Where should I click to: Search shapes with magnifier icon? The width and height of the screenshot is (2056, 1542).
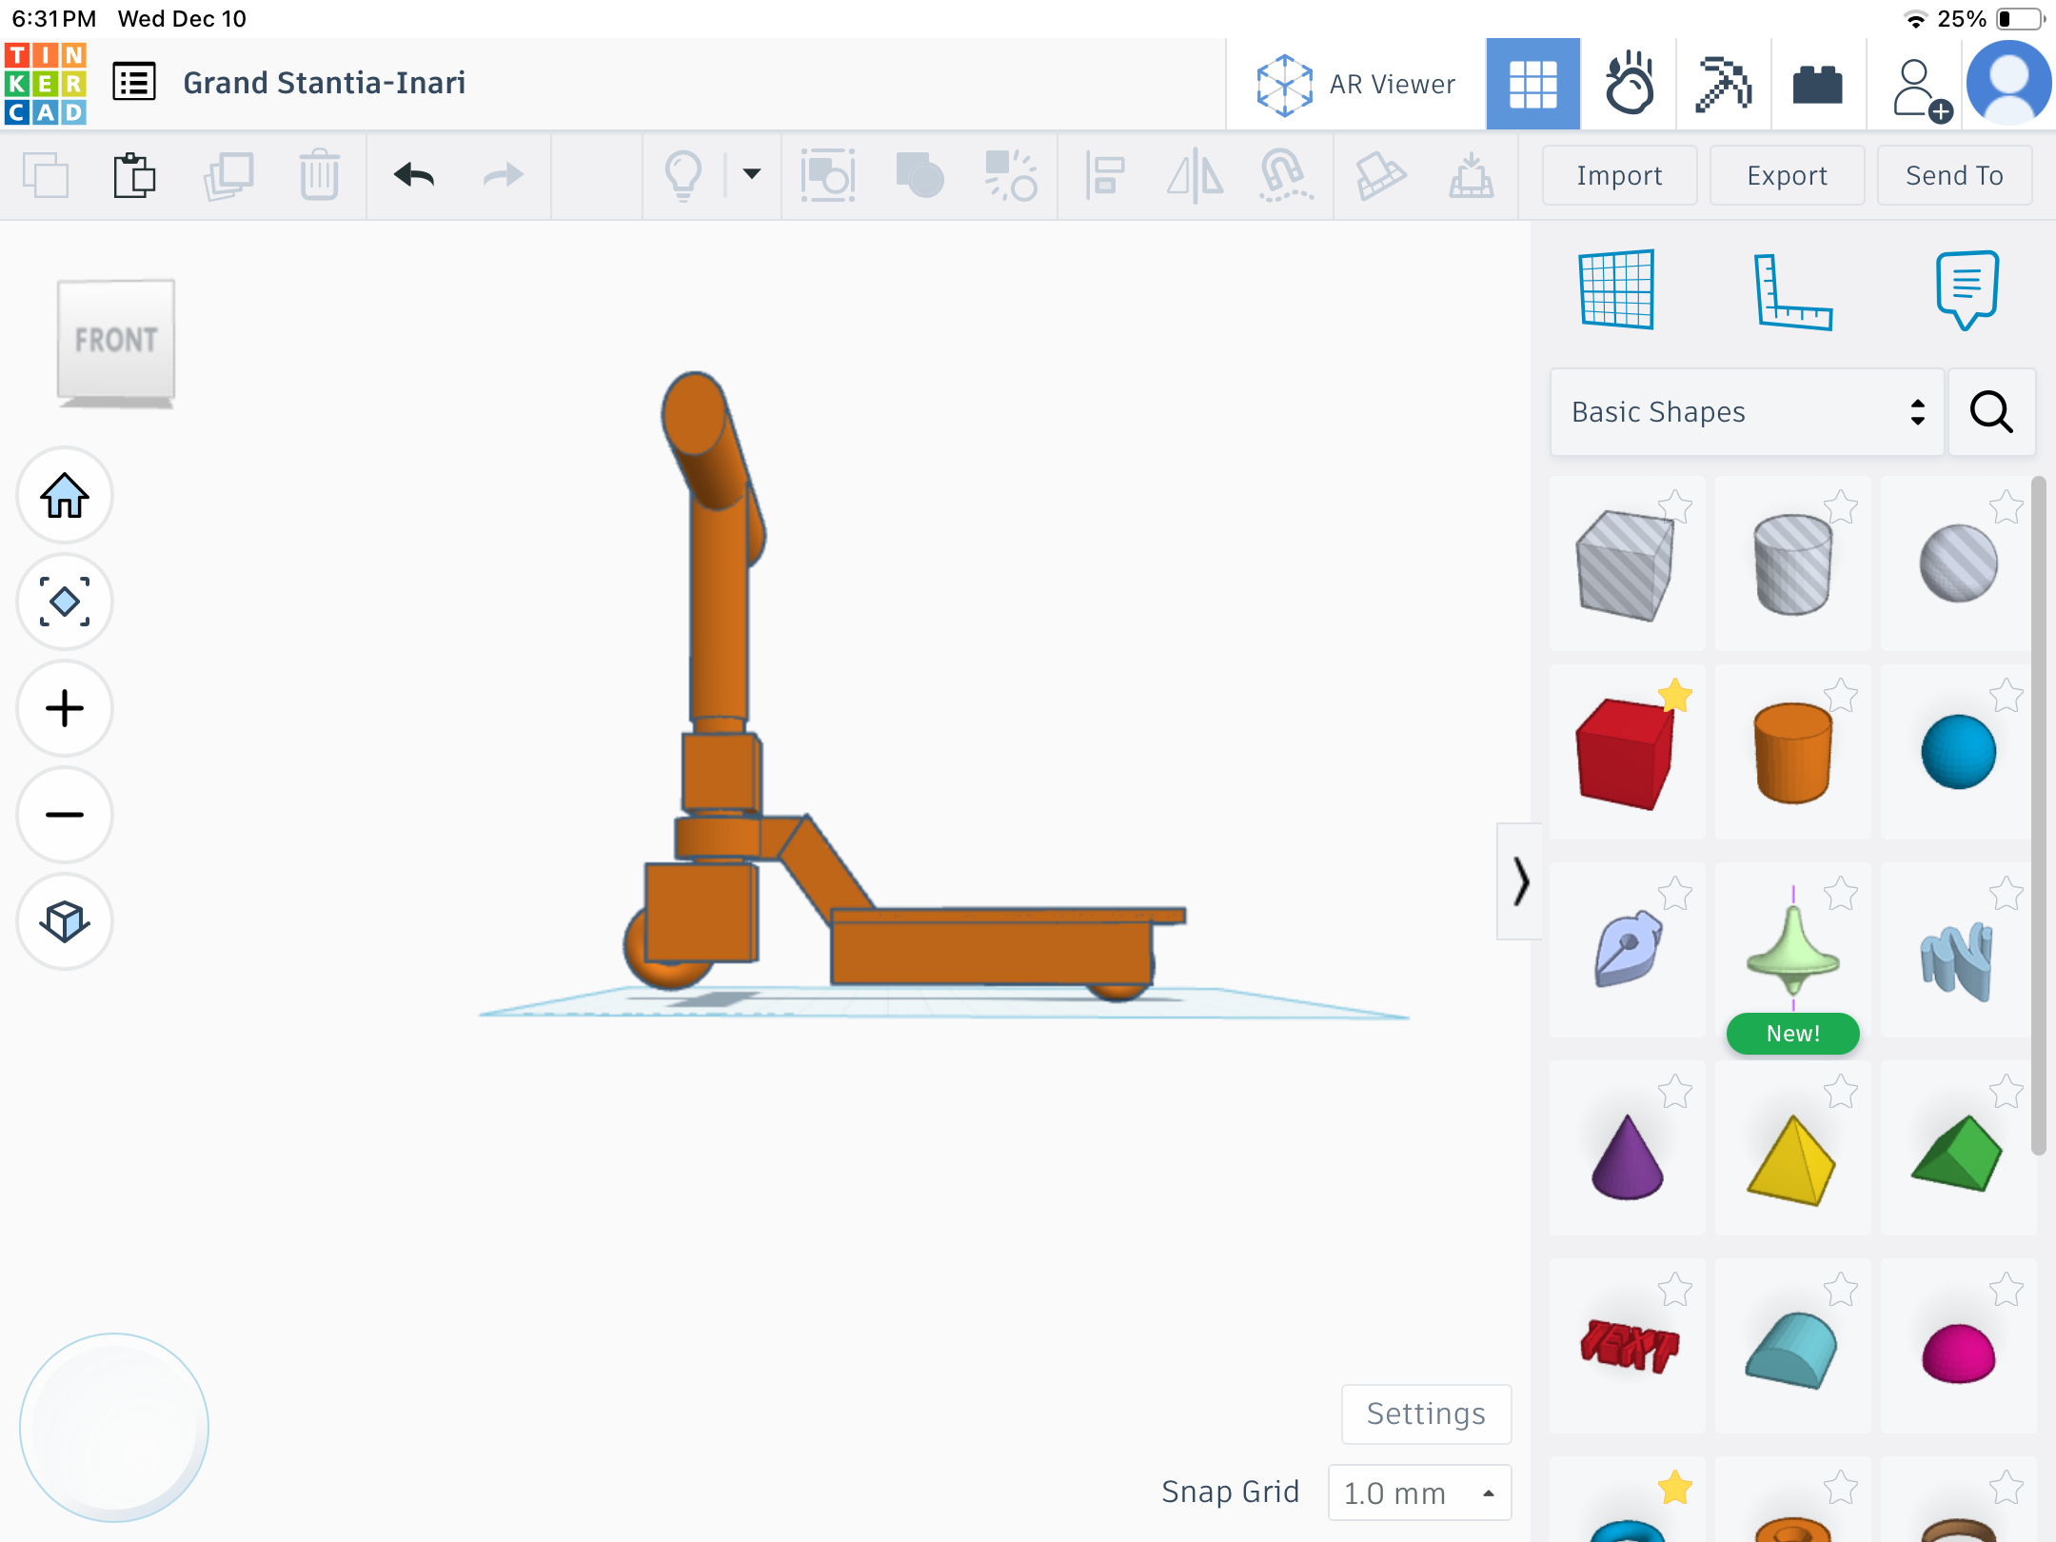(x=1991, y=412)
